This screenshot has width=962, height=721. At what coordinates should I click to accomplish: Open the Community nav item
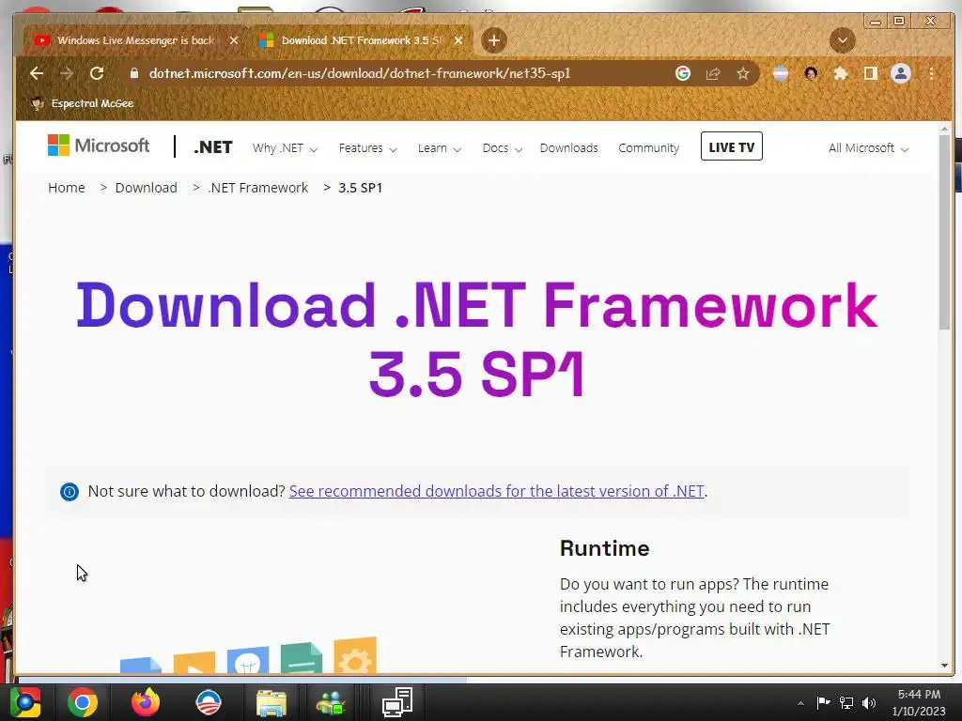click(x=648, y=147)
